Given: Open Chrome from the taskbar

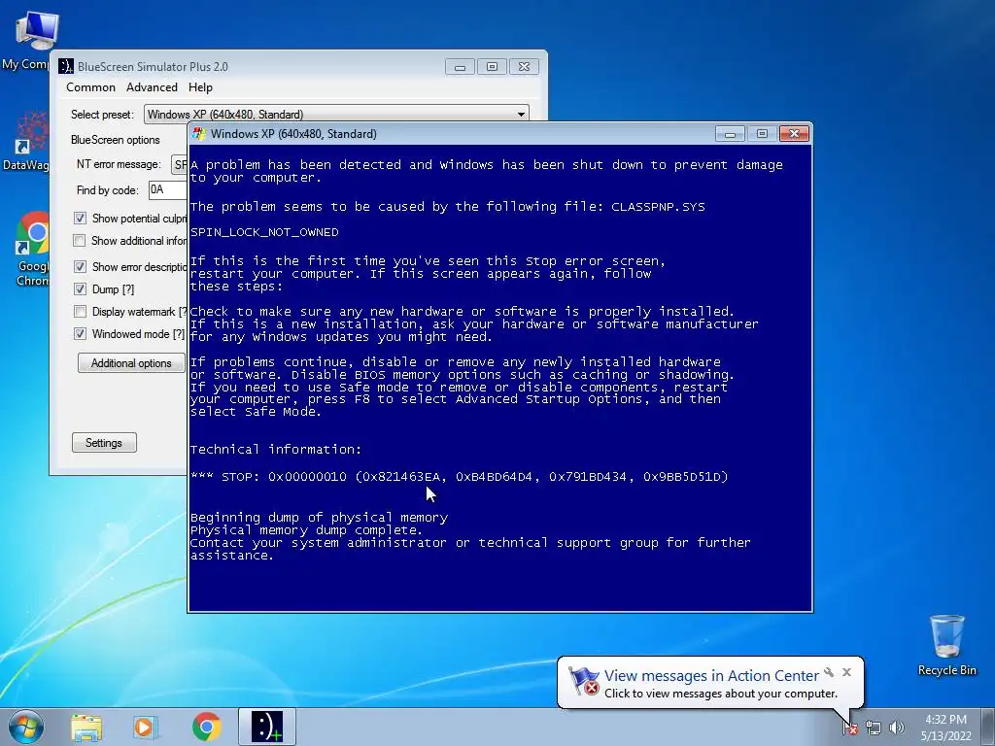Looking at the screenshot, I should point(207,728).
